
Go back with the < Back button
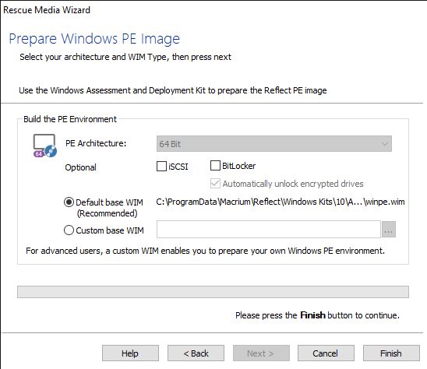click(x=196, y=353)
